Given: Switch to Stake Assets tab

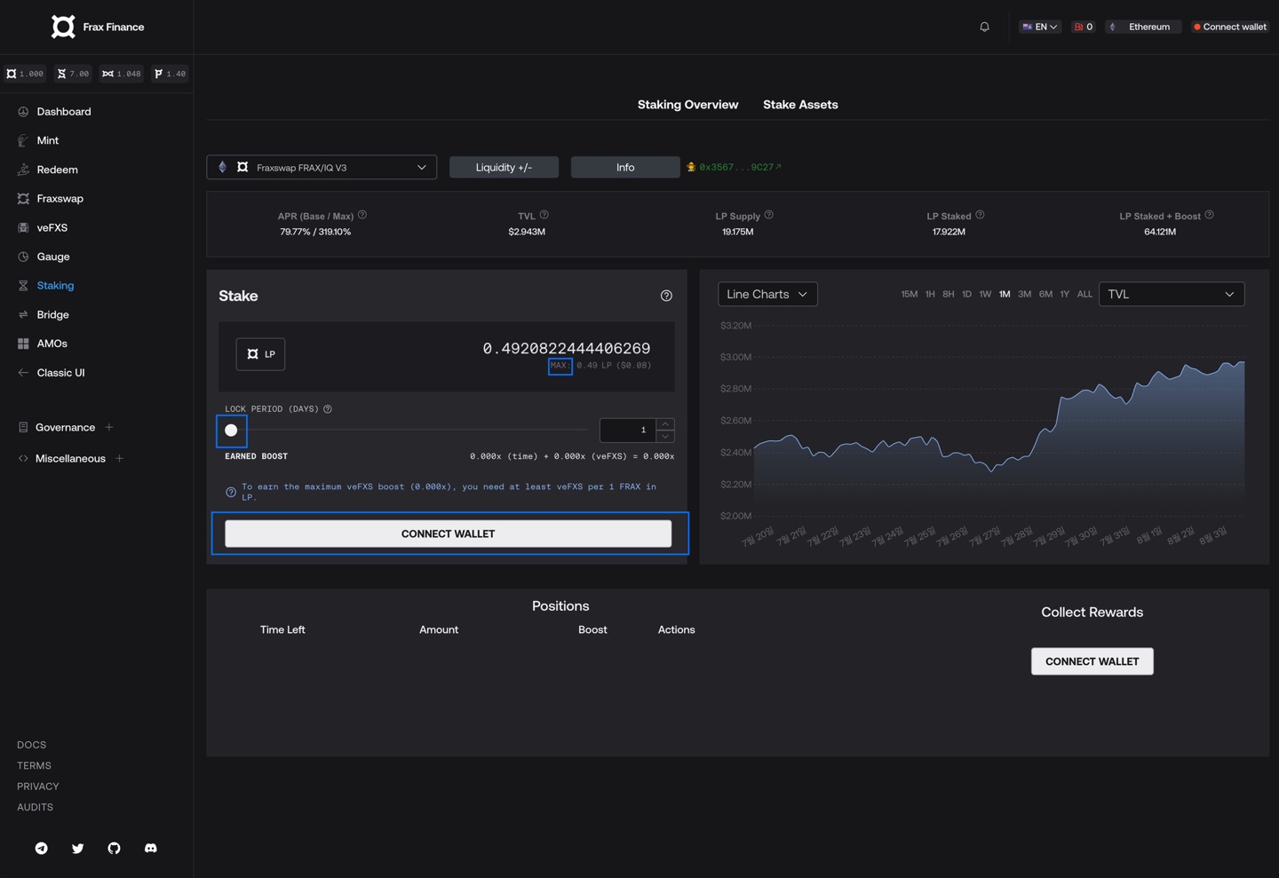Looking at the screenshot, I should click(x=800, y=105).
